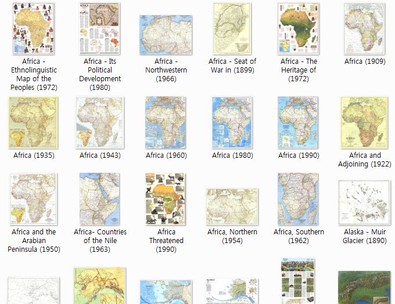
Task: Select Alaska - Muir Glacier (1890) thumbnail
Action: click(364, 202)
